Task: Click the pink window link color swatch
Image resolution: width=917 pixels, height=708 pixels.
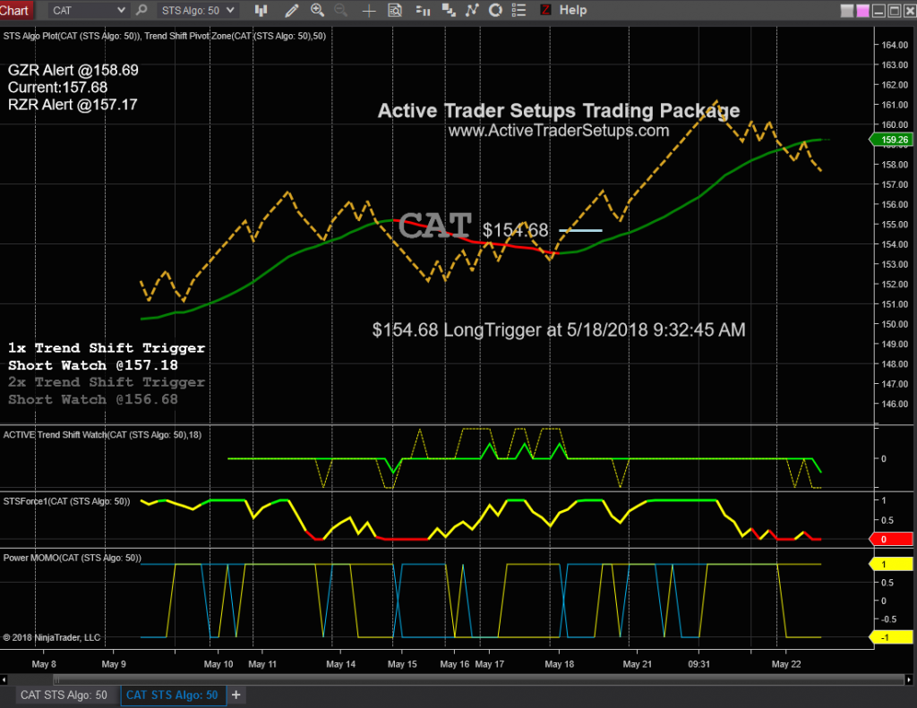Action: pyautogui.click(x=862, y=11)
